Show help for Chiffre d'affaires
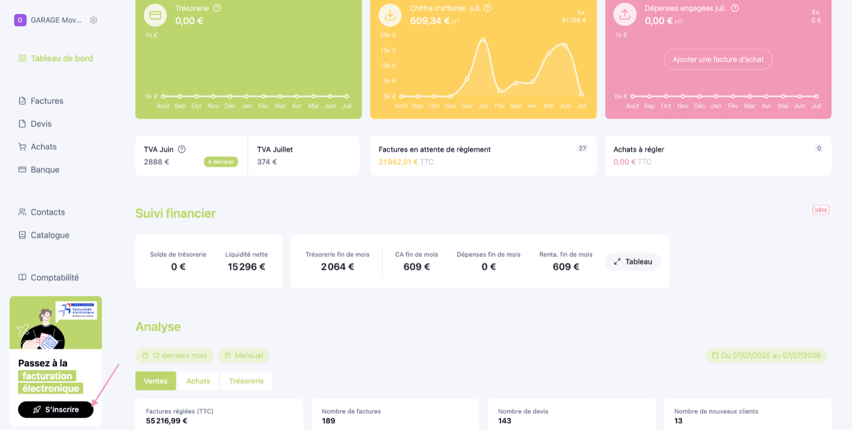The height and width of the screenshot is (430, 852). (x=487, y=8)
